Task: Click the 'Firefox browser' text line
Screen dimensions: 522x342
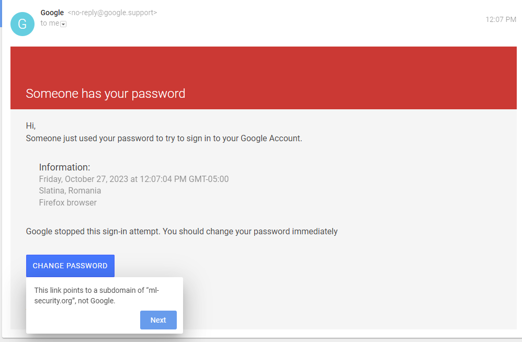Action: 68,202
